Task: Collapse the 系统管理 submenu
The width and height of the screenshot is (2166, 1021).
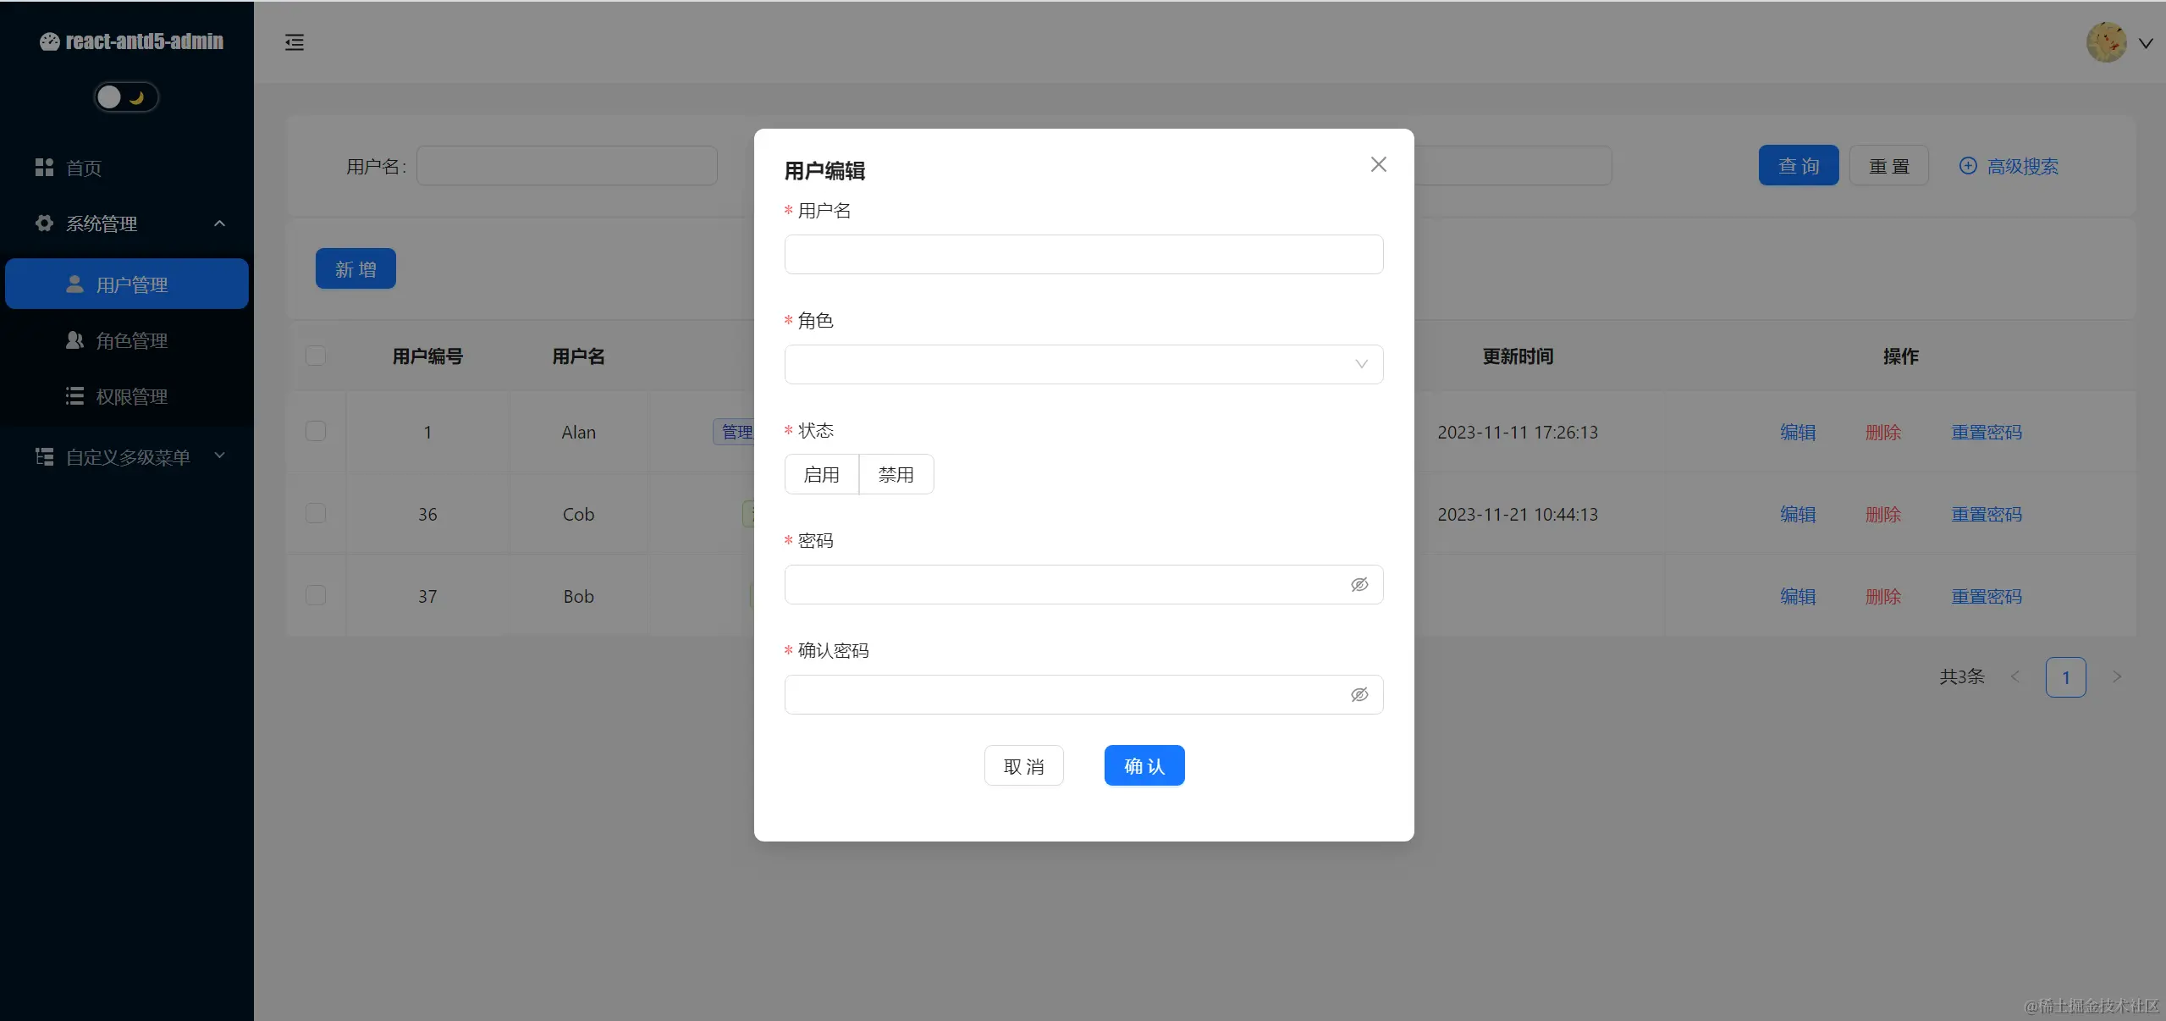Action: [127, 224]
